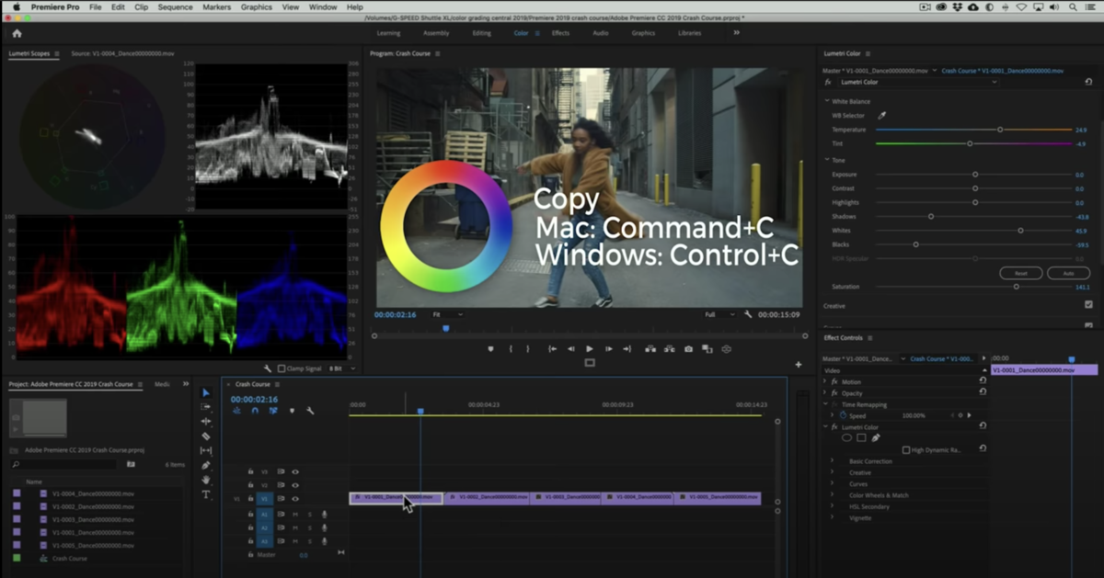Toggle V3 track output eye
Viewport: 1104px width, 578px height.
(295, 471)
